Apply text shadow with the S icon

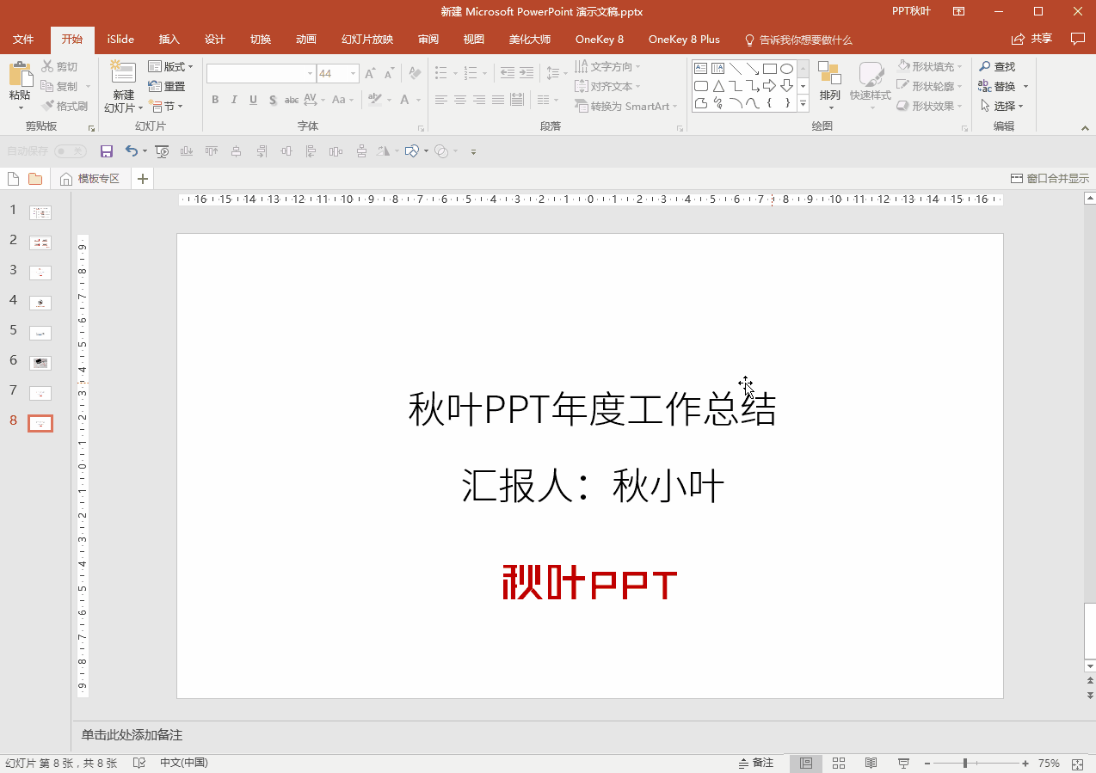pos(273,100)
